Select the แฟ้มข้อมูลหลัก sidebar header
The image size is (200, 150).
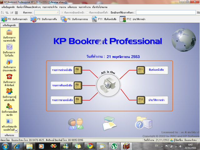9,25
